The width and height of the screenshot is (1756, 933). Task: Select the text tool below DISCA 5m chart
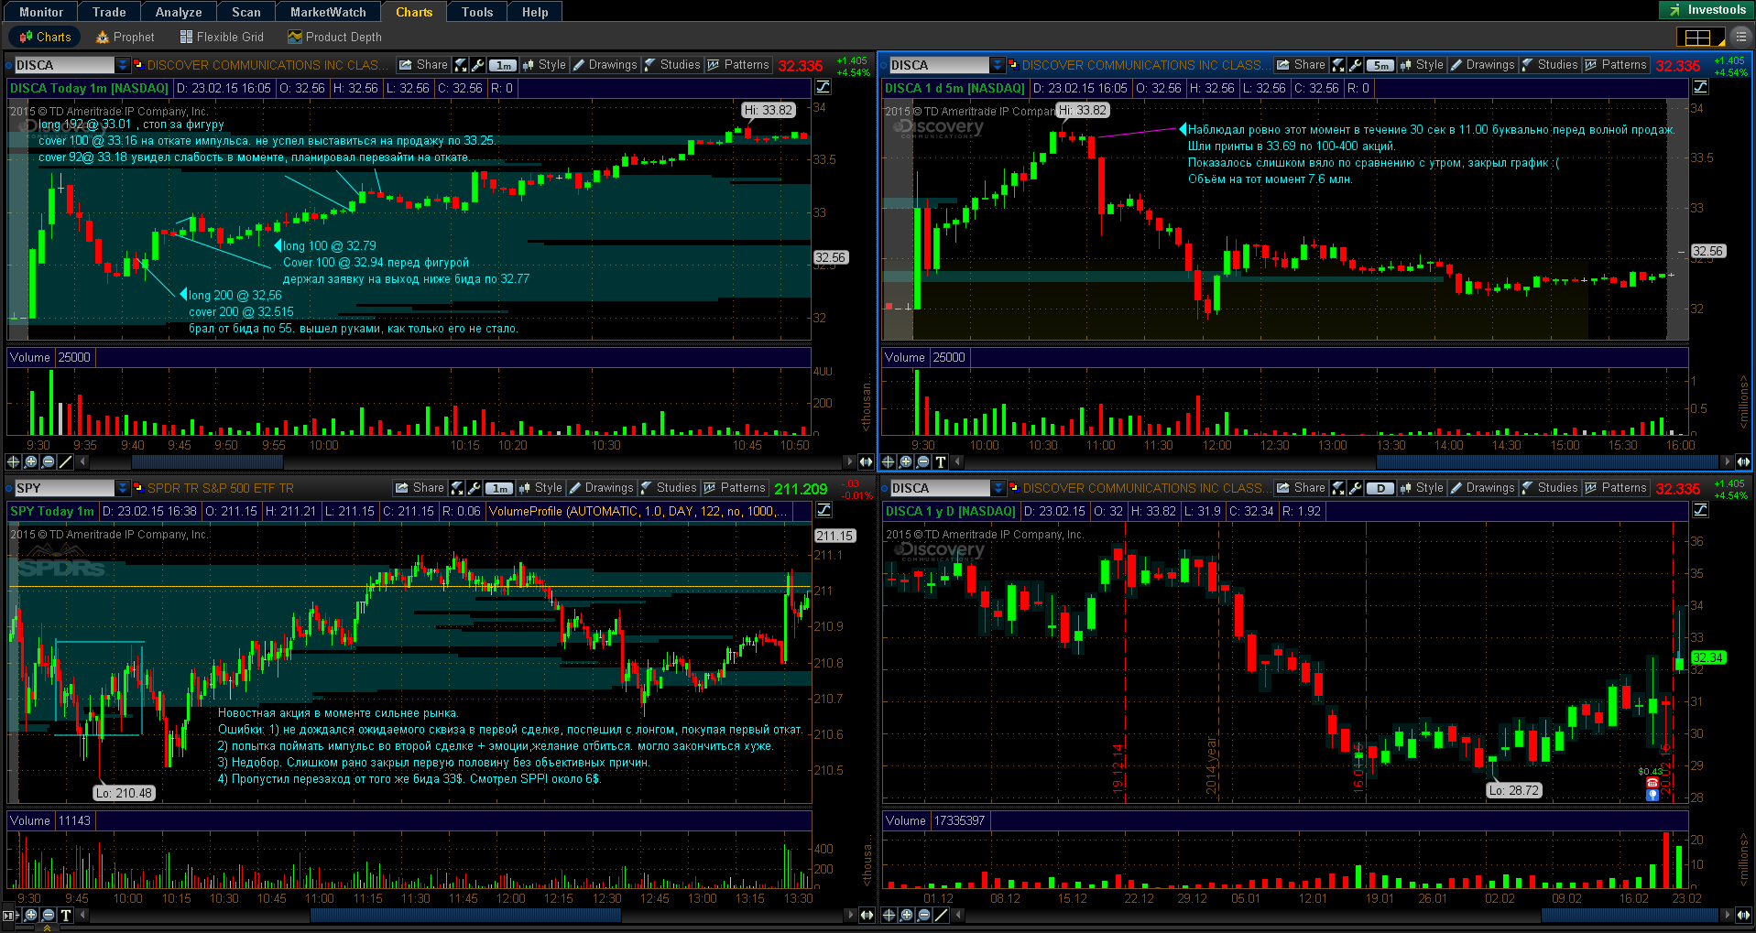[941, 461]
